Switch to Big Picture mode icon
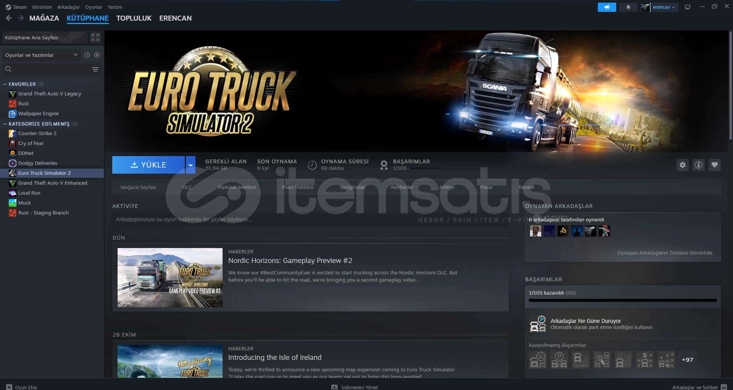 click(x=688, y=7)
